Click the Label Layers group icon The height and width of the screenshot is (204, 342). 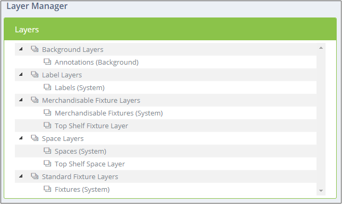tap(35, 74)
